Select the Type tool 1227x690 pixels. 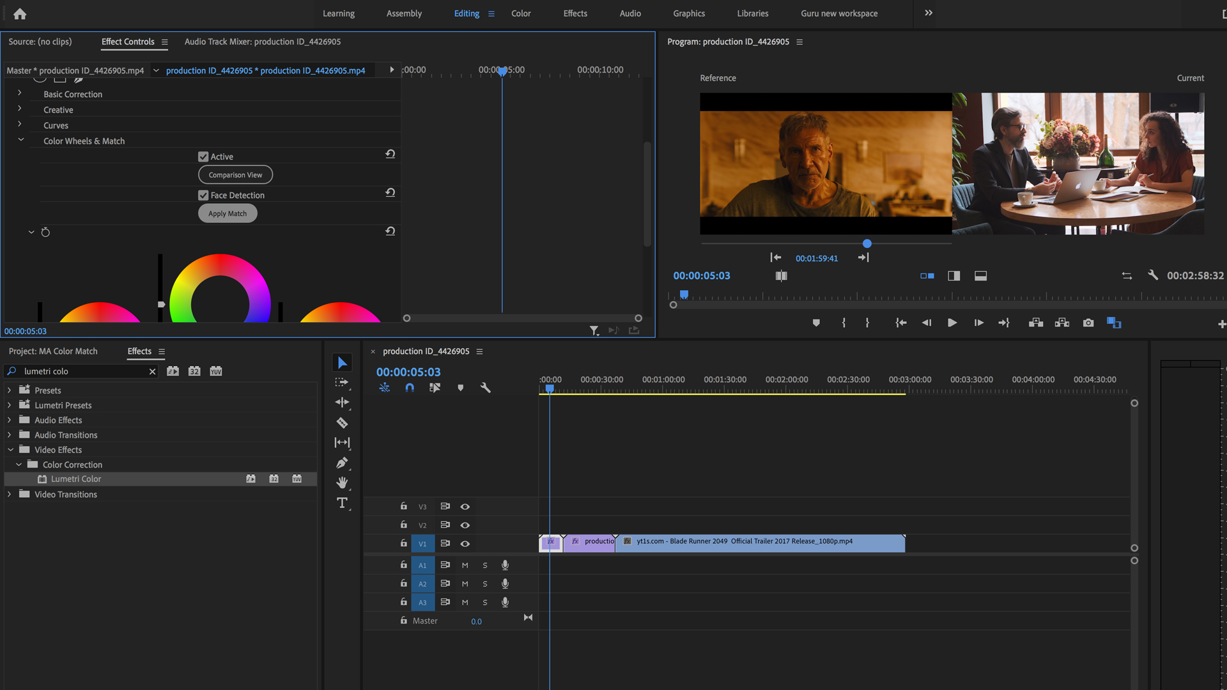pos(342,503)
